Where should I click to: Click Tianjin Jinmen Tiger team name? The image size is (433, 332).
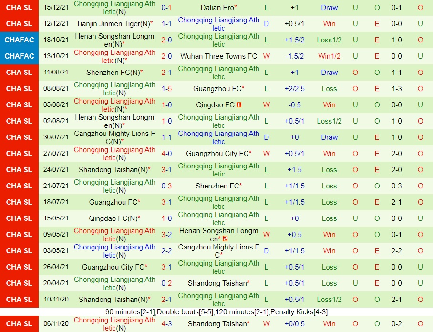click(x=111, y=23)
